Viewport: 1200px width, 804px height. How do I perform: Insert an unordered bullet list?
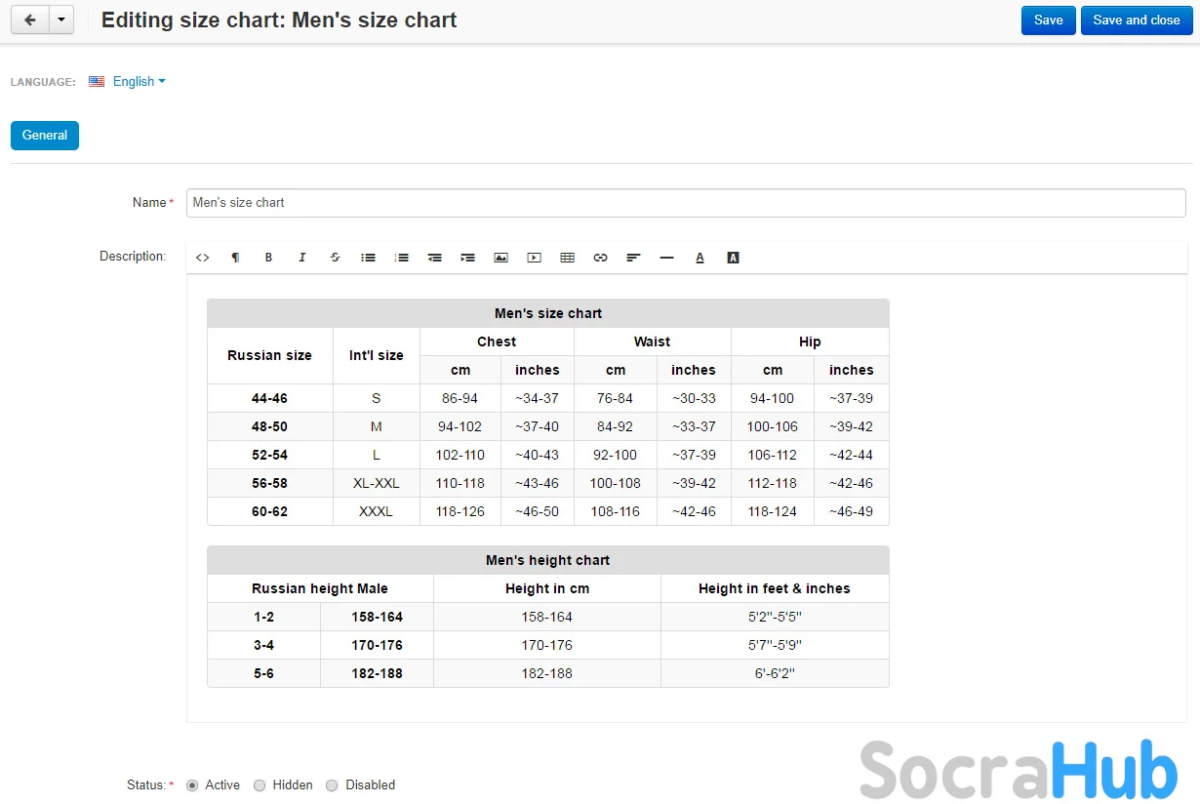click(x=368, y=258)
